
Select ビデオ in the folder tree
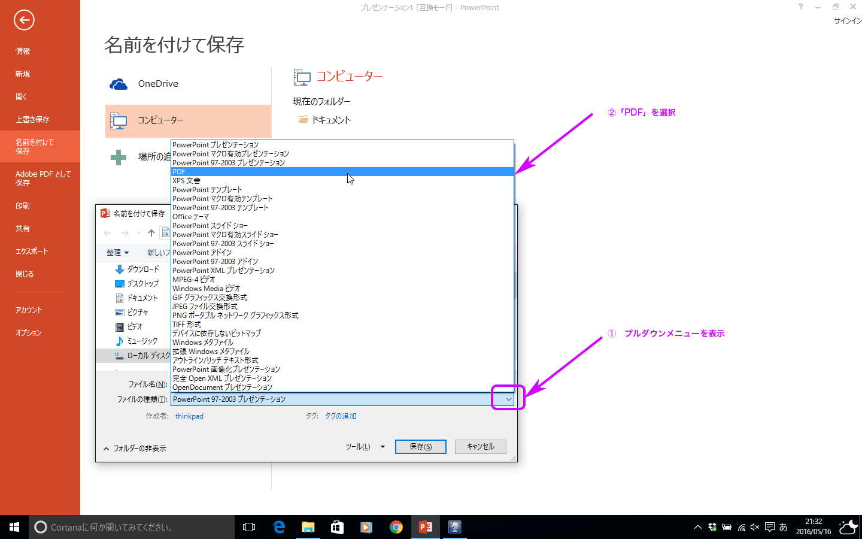click(129, 327)
